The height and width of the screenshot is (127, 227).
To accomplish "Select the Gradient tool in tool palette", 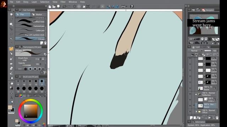I will pos(11,88).
